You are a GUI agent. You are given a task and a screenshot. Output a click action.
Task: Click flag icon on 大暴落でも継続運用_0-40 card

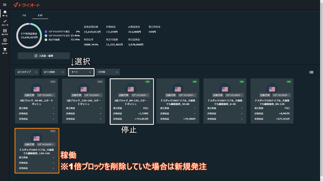pyautogui.click(x=225, y=89)
